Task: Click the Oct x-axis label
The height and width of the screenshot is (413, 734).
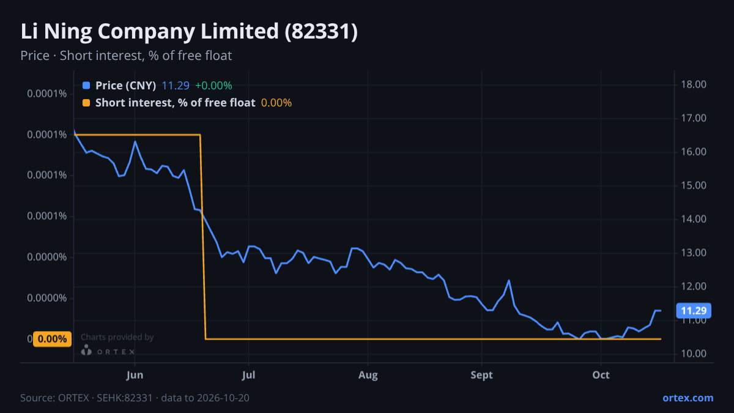Action: point(601,374)
